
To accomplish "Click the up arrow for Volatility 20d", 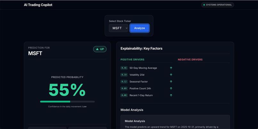I will [x=171, y=75].
